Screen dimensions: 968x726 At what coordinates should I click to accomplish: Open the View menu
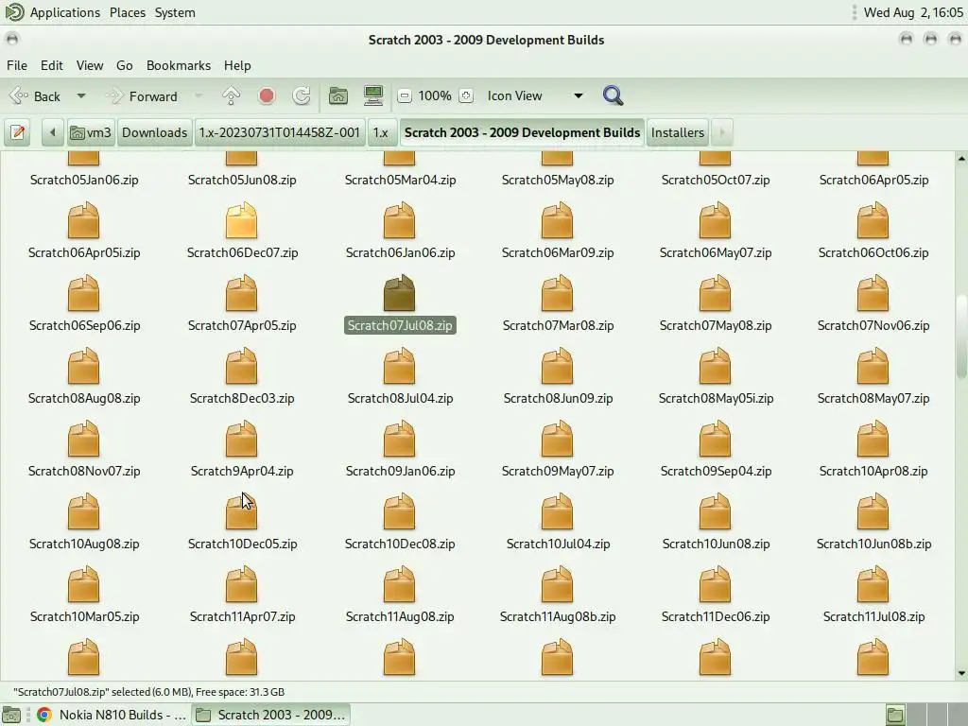[90, 65]
